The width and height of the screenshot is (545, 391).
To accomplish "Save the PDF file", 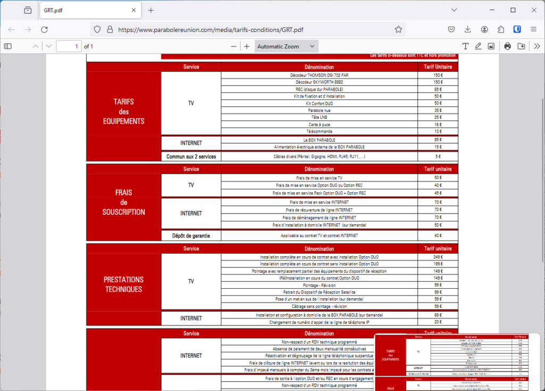I will [521, 46].
